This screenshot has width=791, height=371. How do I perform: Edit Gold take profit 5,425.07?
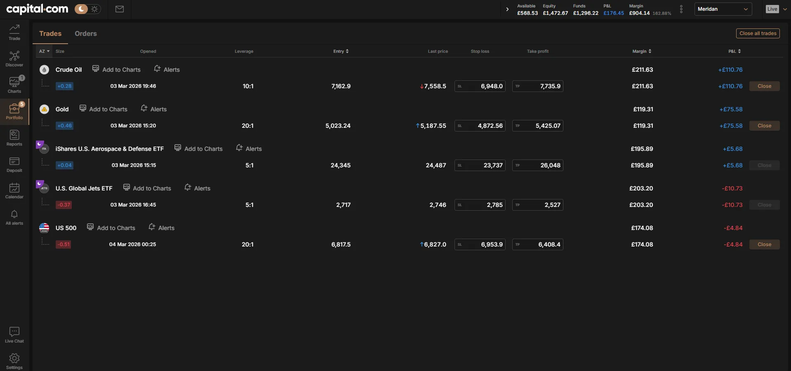pyautogui.click(x=538, y=126)
